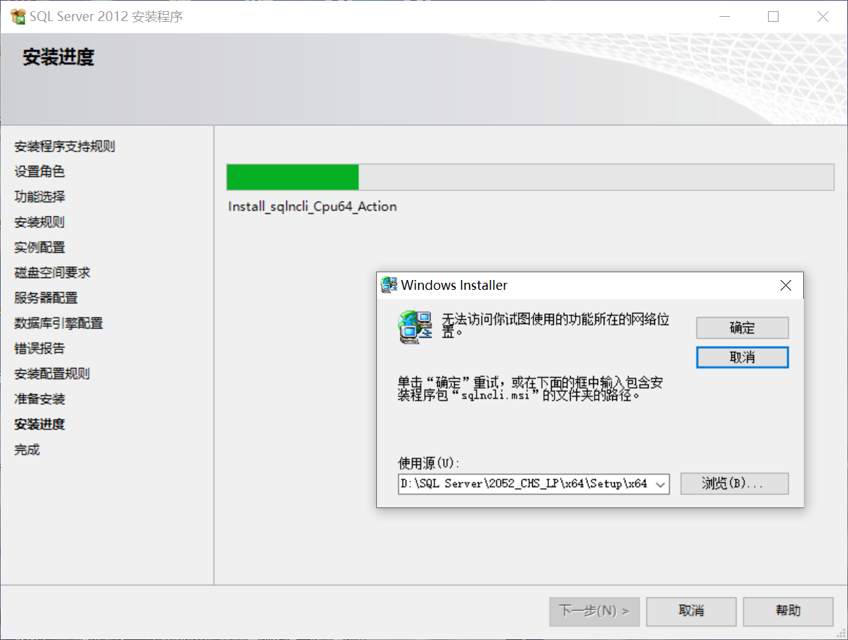Select 数据库引擎配置 in the step list
Viewport: 848px width, 640px height.
point(59,324)
